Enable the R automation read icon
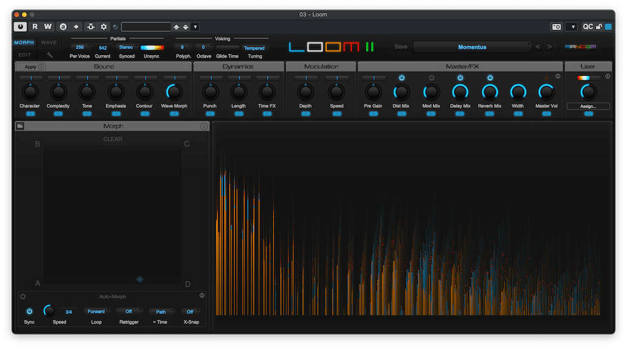The image size is (627, 348). pos(35,27)
